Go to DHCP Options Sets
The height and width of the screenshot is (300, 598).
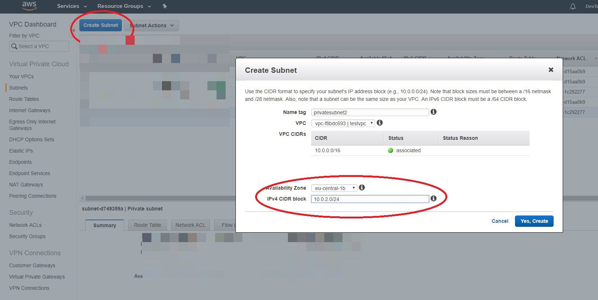point(32,139)
